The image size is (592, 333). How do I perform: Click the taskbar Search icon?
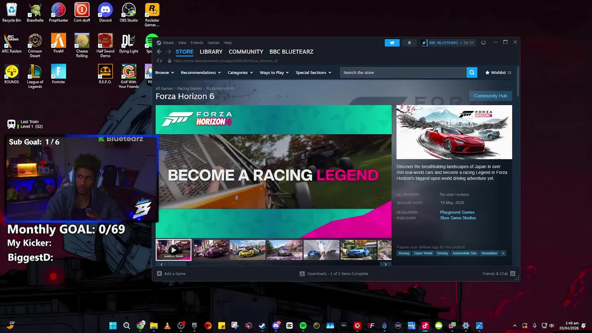[x=126, y=326]
